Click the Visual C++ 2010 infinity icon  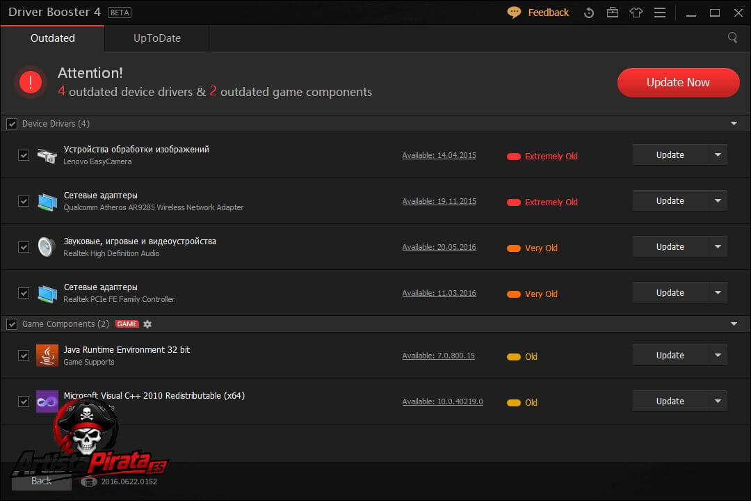tap(47, 401)
